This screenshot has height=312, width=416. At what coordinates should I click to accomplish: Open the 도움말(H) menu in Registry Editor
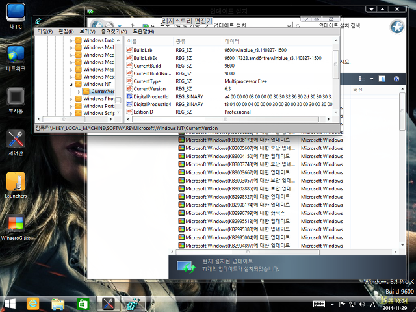[x=144, y=32]
